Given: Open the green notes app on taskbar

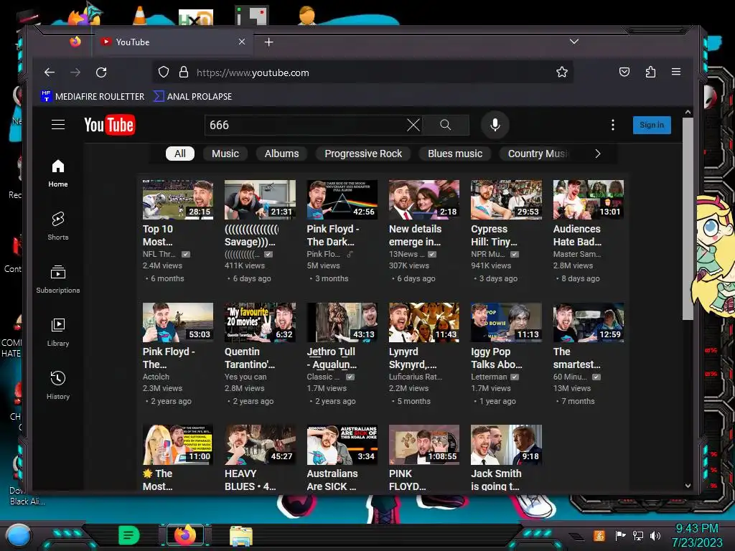Looking at the screenshot, I should (129, 535).
